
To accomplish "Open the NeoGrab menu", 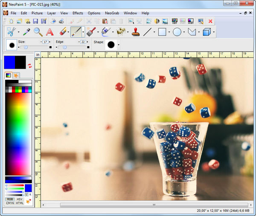I will coord(112,13).
